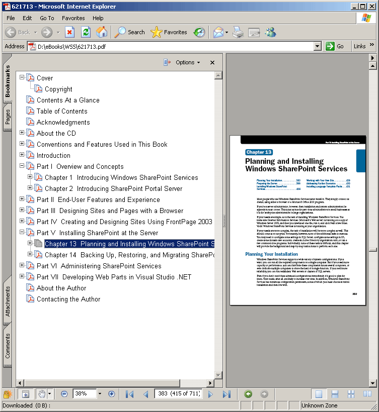Click the green Previous View button
Screen dimensions: 379x412
(248, 394)
